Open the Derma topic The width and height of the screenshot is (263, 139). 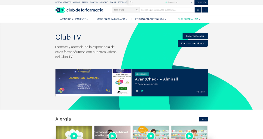pyautogui.click(x=85, y=2)
